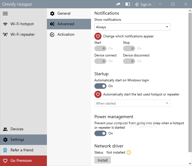Click the Install network driver button
The image size is (192, 166).
103,160
